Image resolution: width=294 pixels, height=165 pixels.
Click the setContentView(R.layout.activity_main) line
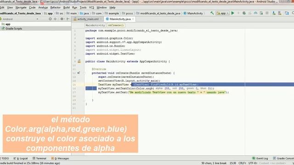129,81
